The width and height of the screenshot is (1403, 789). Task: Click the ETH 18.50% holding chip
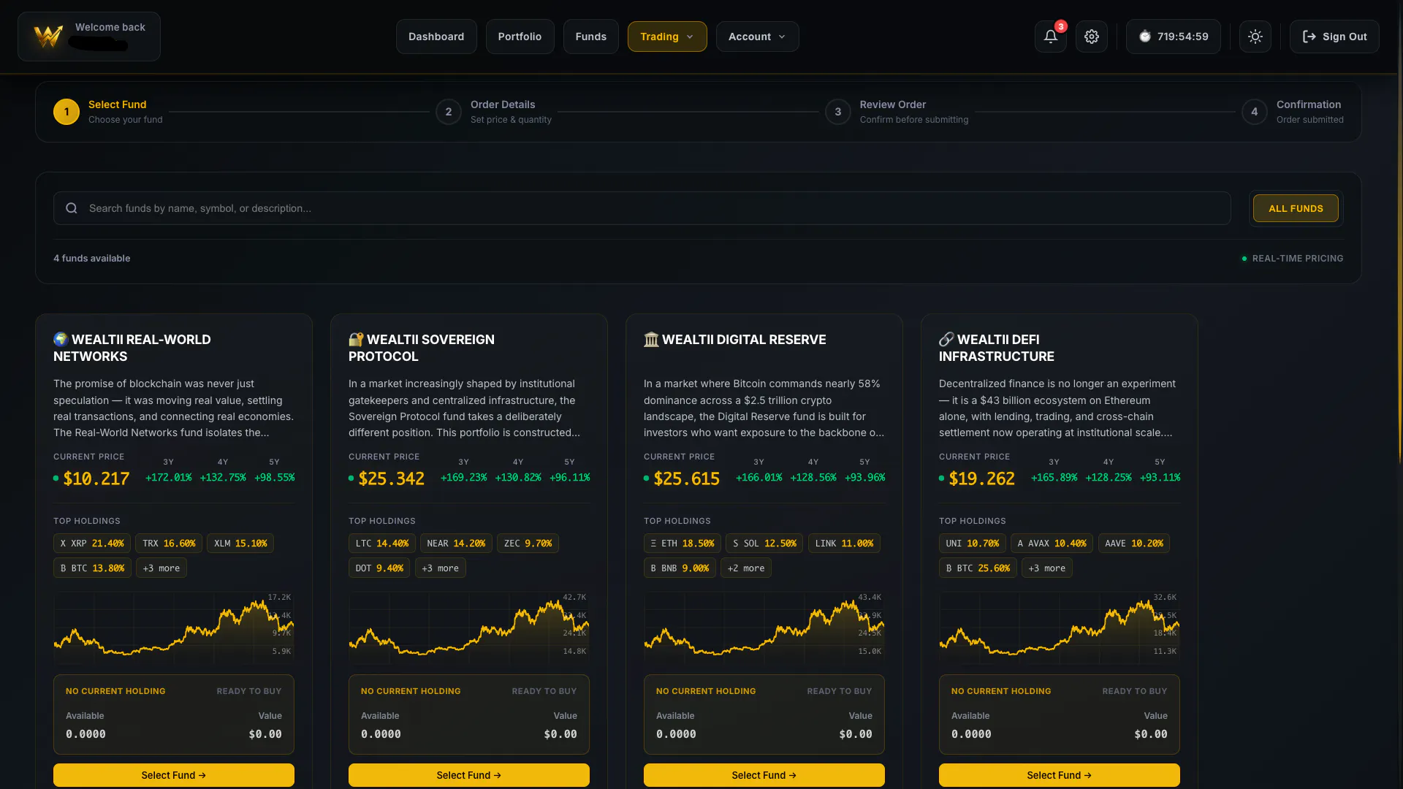[683, 543]
